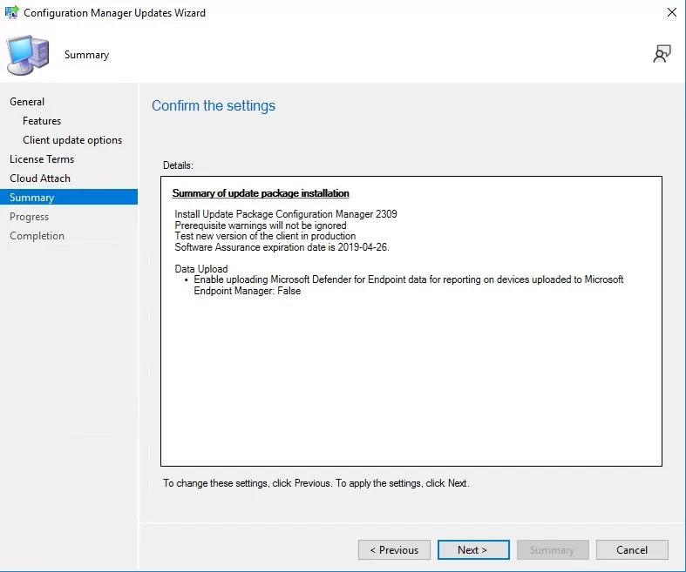Image resolution: width=686 pixels, height=572 pixels.
Task: Select the Progress step in sidebar
Action: coord(30,217)
